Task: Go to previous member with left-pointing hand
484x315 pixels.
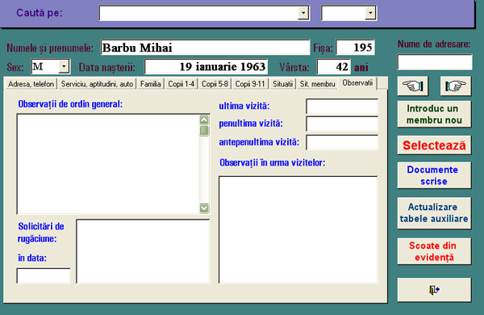Action: [x=413, y=86]
